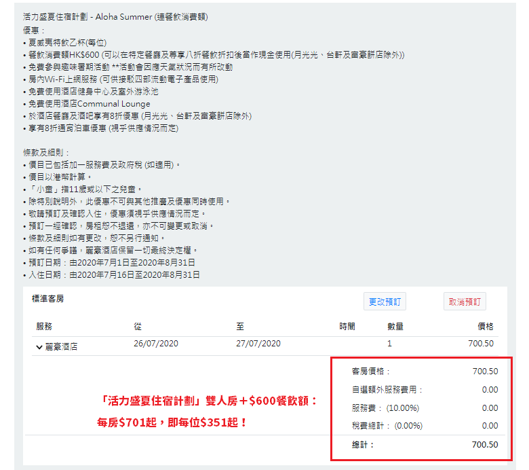Click the Communal Lounge bullet line
The image size is (529, 470).
[87, 104]
